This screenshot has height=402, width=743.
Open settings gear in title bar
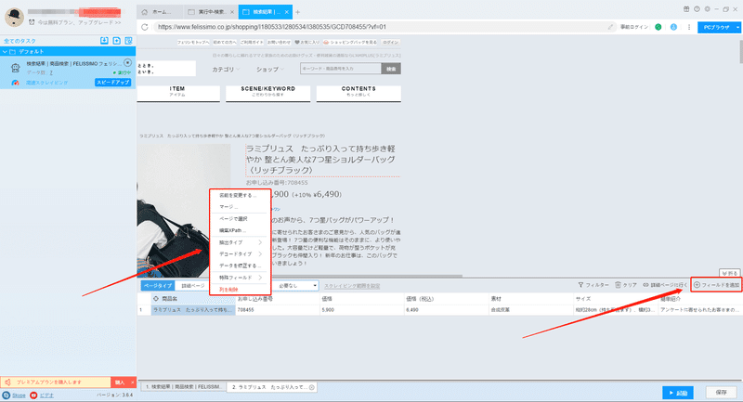click(707, 9)
